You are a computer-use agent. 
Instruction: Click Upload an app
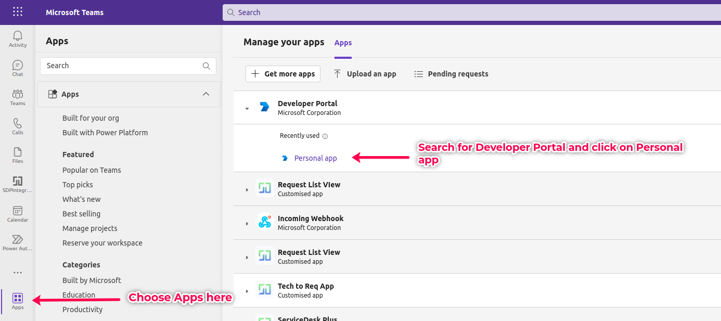click(365, 74)
